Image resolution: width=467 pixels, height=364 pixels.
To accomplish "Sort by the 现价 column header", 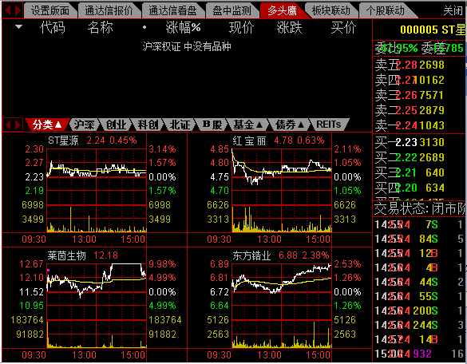I will coord(242,28).
